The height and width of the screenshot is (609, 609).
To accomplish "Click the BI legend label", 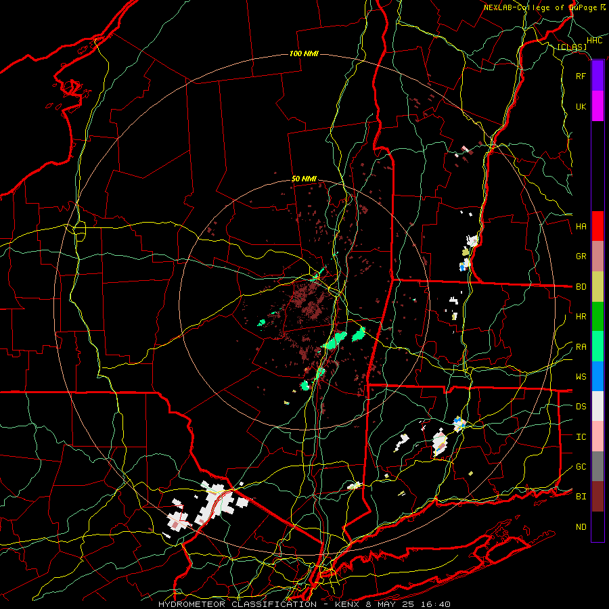I will click(581, 497).
